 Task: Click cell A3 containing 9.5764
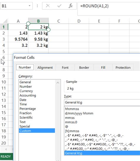tap(18, 39)
